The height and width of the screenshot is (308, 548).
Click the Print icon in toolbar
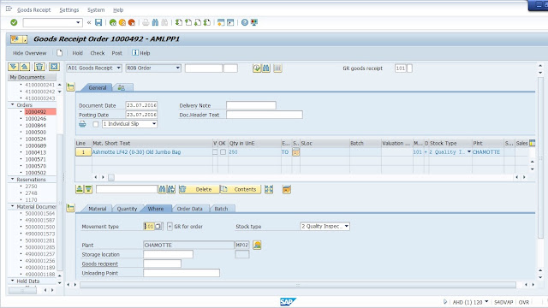[146, 22]
